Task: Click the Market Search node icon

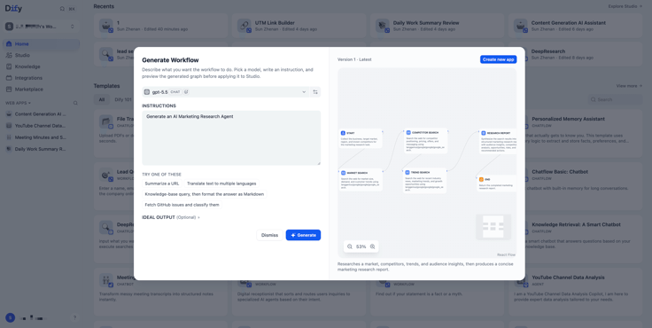Action: [344, 173]
